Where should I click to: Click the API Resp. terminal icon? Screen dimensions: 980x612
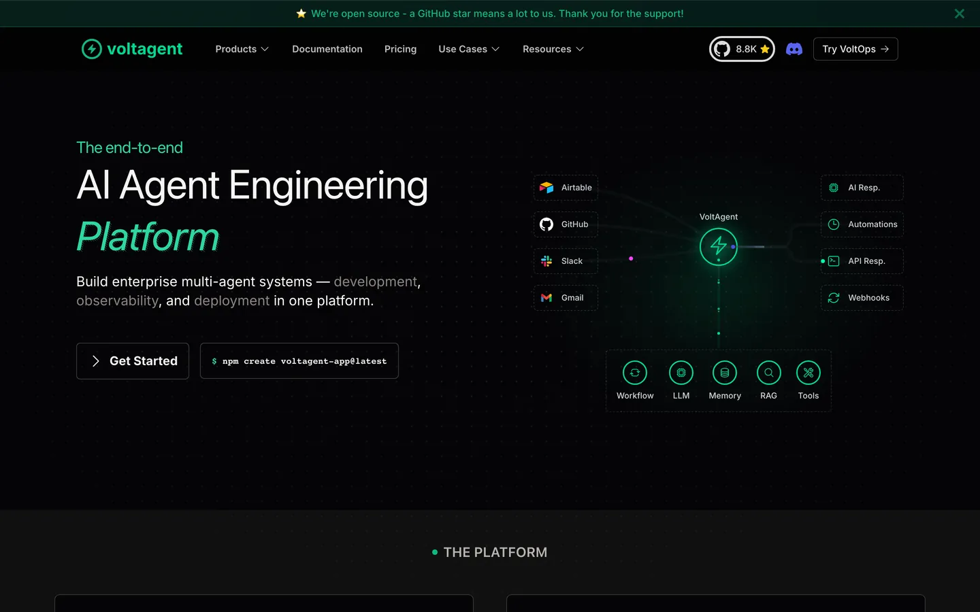coord(834,261)
